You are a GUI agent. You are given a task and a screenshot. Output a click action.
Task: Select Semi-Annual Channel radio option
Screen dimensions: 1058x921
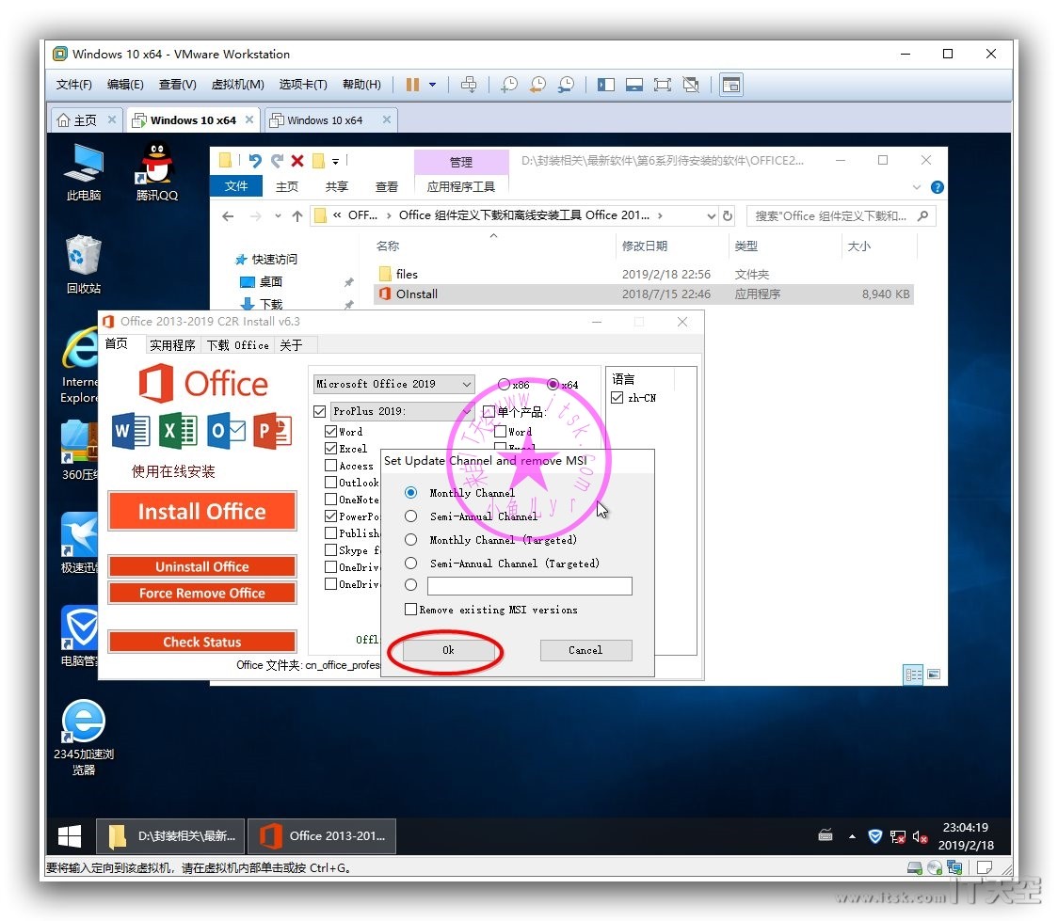411,516
